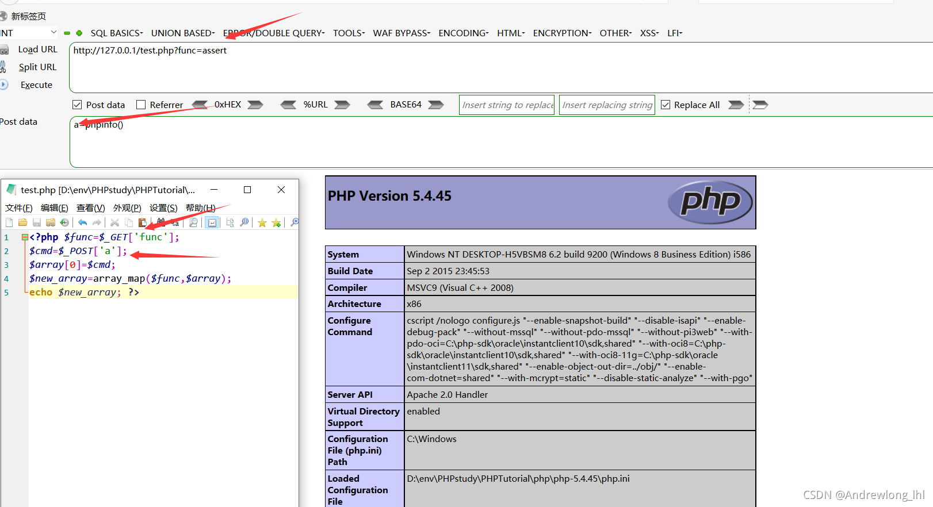Open the LFI dropdown menu
The image size is (933, 507).
675,33
